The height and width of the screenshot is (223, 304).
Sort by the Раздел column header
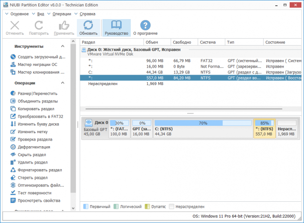(112, 42)
